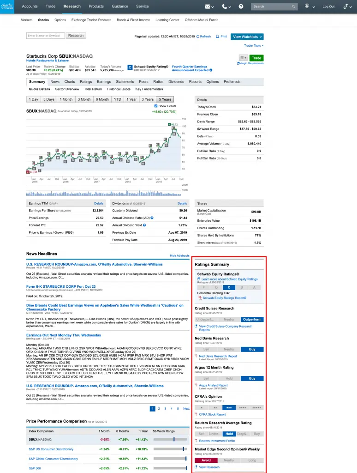This screenshot has width=357, height=473.
Task: Switch to the Earnings tab
Action: pyautogui.click(x=104, y=82)
